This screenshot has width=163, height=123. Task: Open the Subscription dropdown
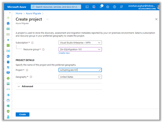pos(80,43)
